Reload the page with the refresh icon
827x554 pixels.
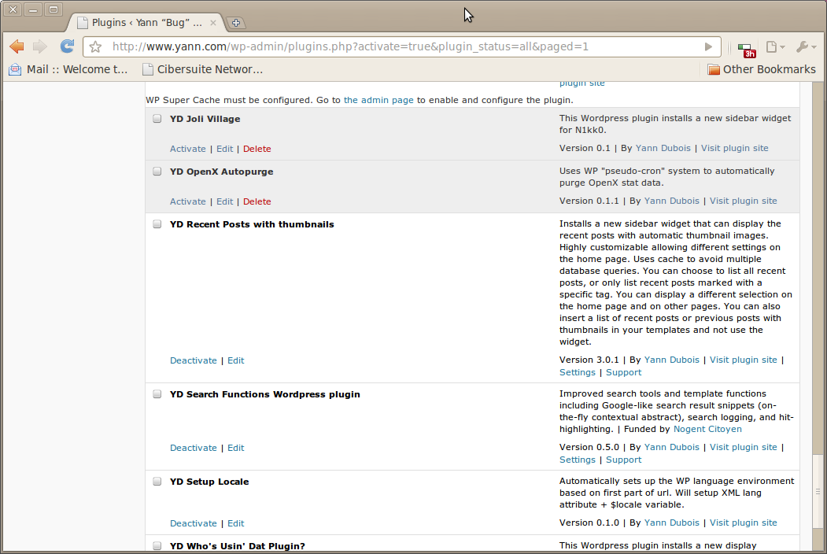pos(67,46)
